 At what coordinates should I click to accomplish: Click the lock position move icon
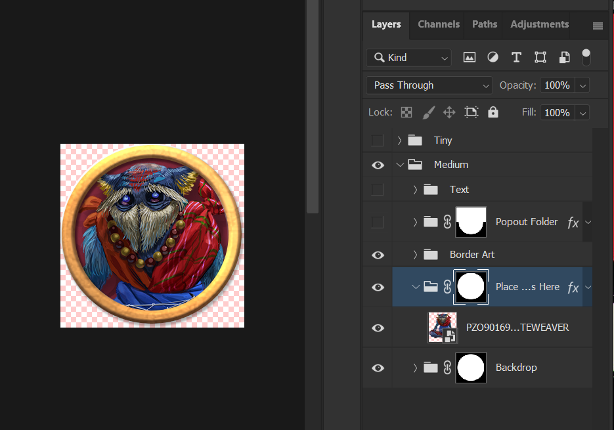[x=449, y=112]
